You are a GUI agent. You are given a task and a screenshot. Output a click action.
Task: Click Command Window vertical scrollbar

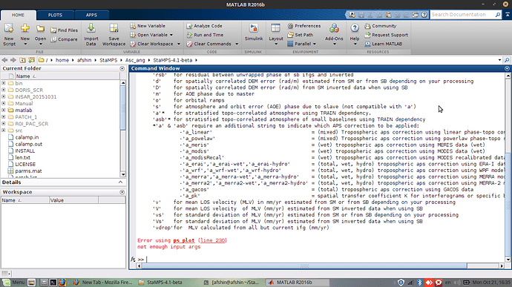(508, 205)
